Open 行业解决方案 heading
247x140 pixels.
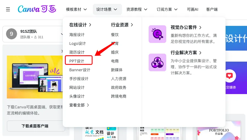[x=186, y=53]
